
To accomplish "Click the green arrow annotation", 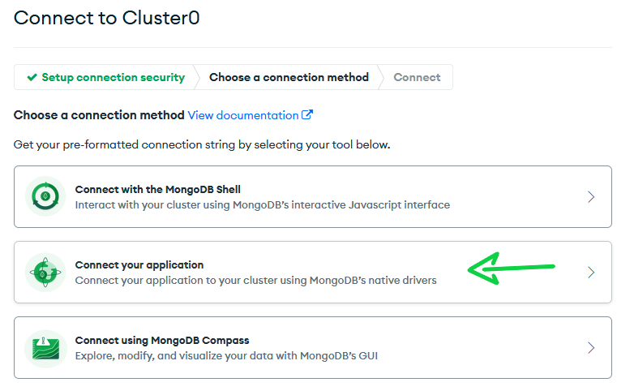I will pyautogui.click(x=511, y=269).
